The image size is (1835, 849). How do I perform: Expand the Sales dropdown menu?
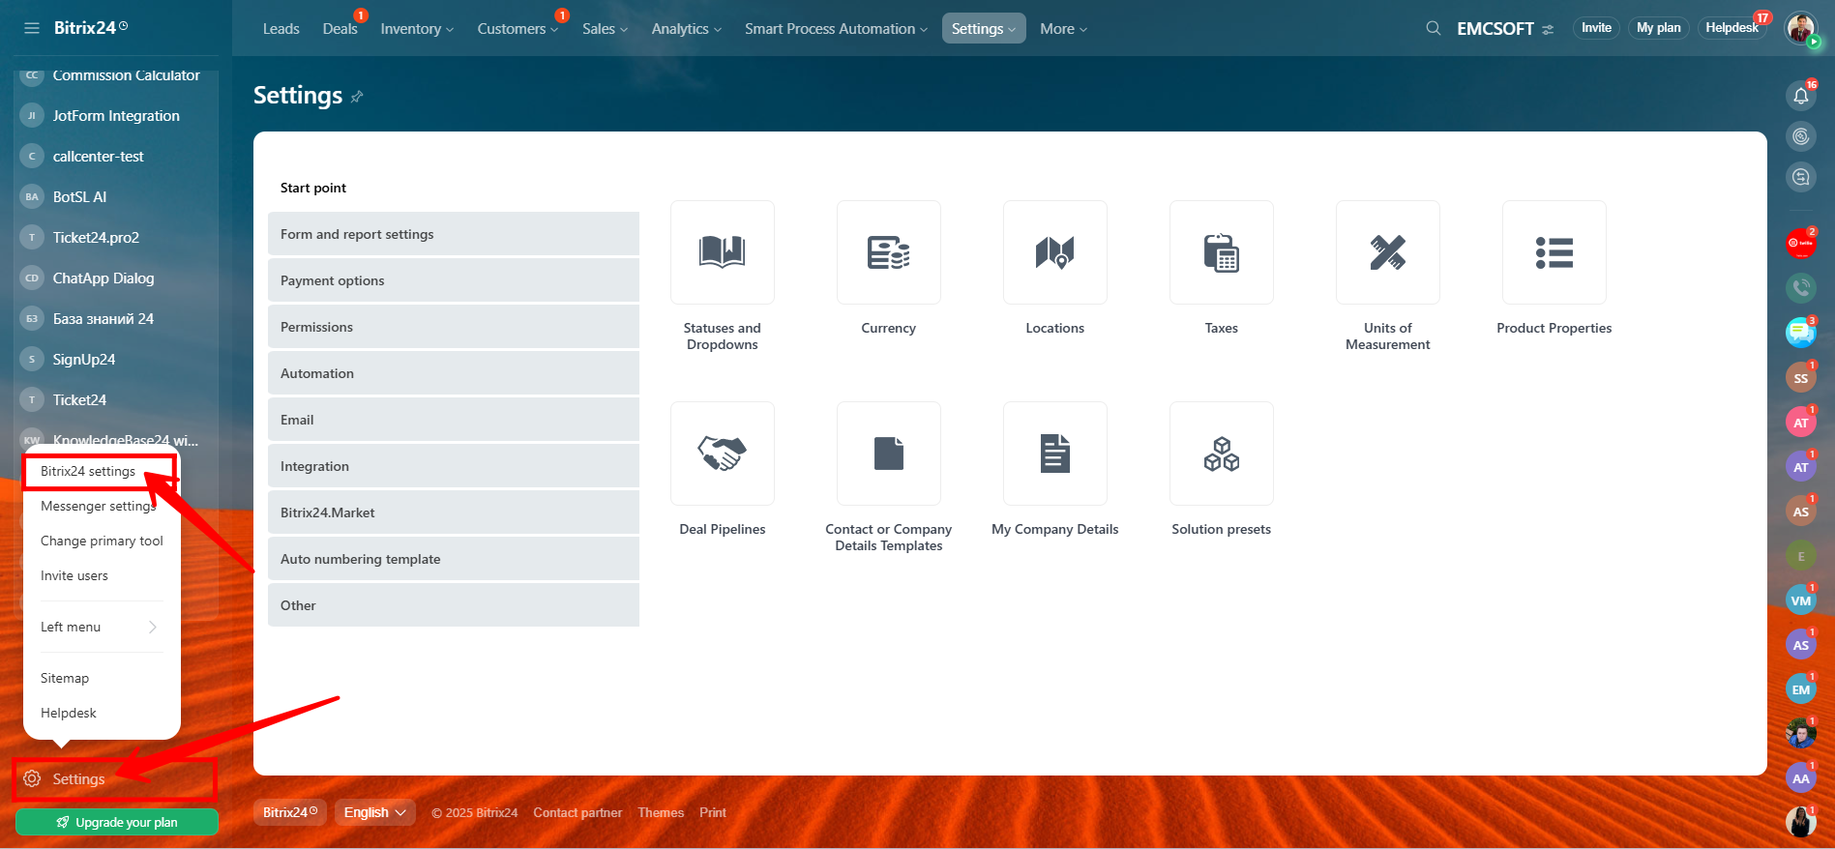tap(606, 29)
